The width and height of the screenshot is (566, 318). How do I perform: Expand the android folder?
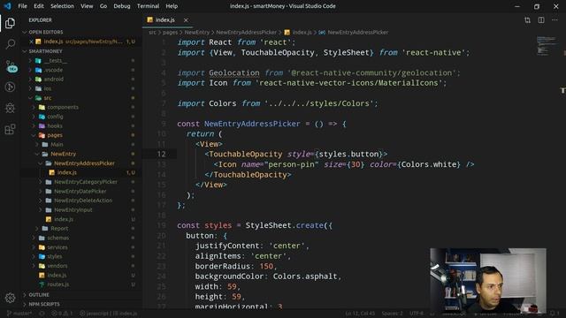click(54, 79)
